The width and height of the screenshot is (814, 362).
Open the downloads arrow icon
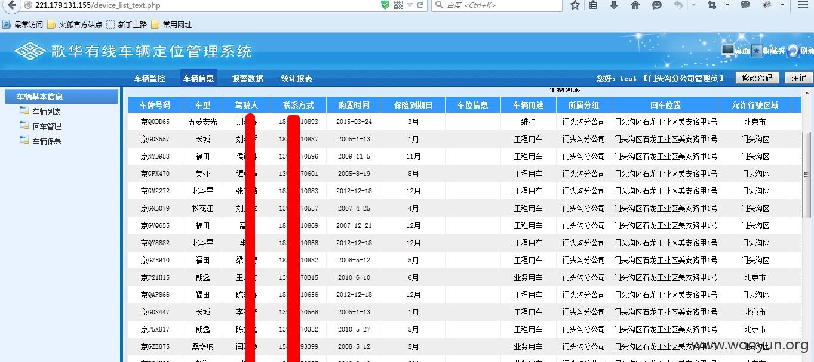click(614, 5)
